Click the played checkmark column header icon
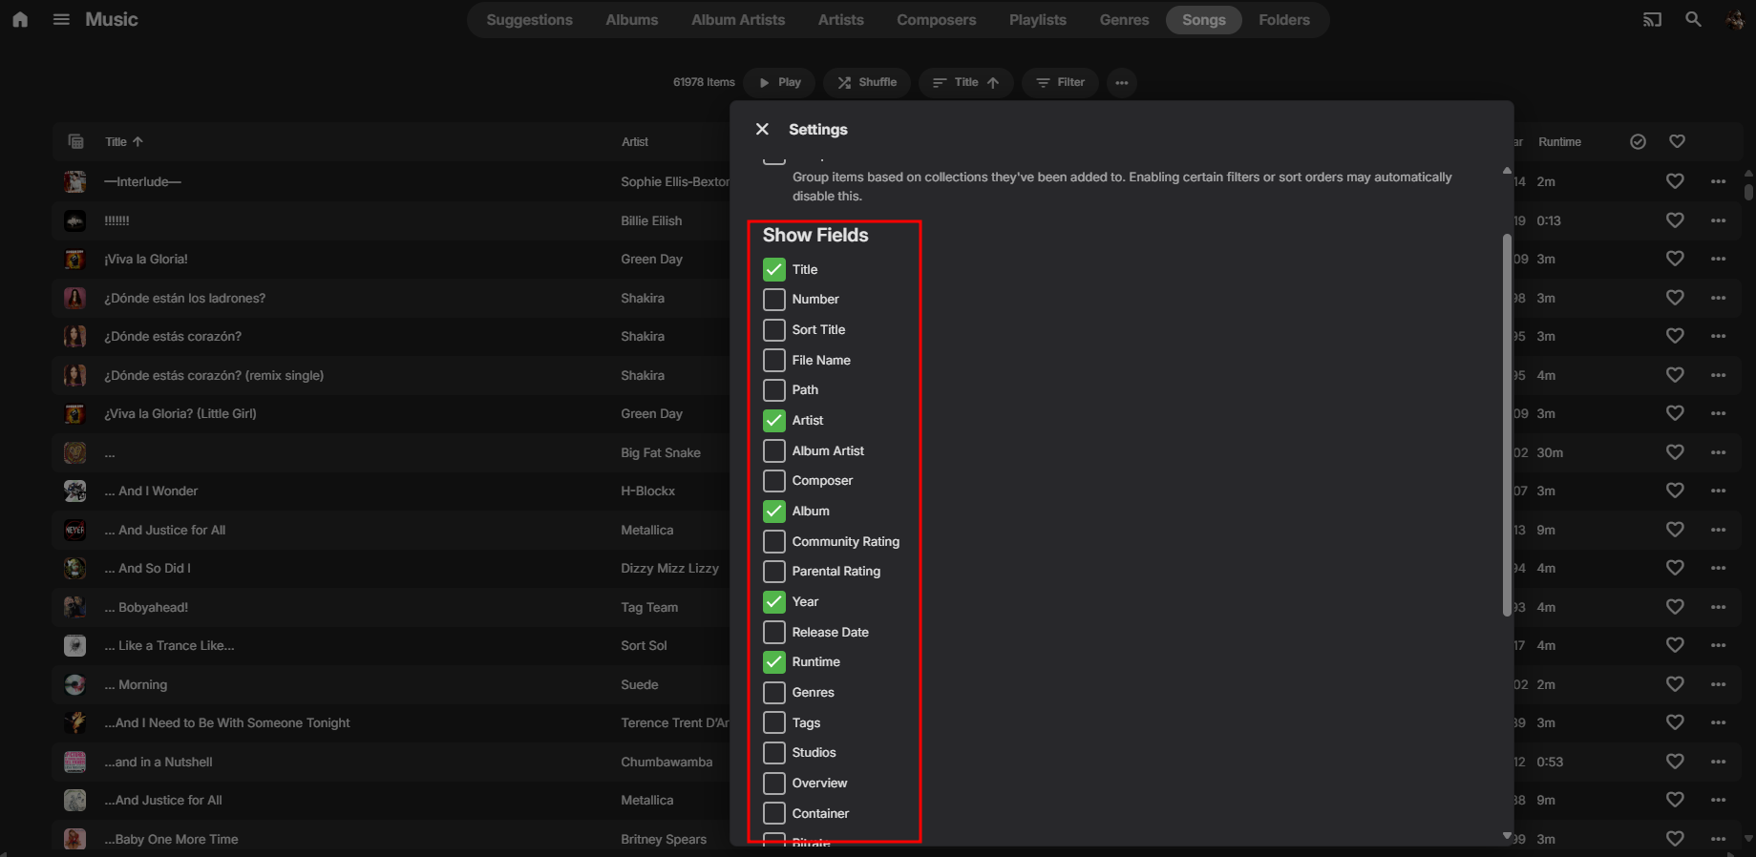 [x=1638, y=141]
